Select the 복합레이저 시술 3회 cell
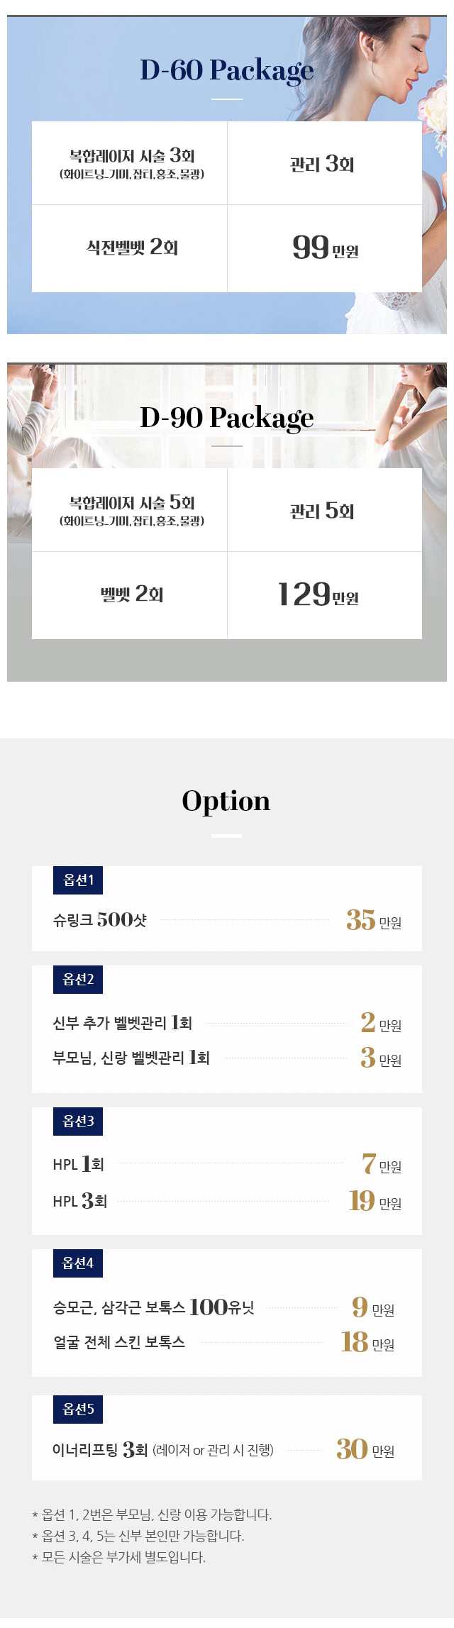The height and width of the screenshot is (1628, 454). pyautogui.click(x=130, y=163)
